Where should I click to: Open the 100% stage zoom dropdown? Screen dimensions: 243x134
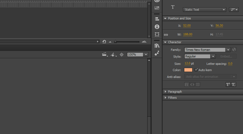click(146, 55)
